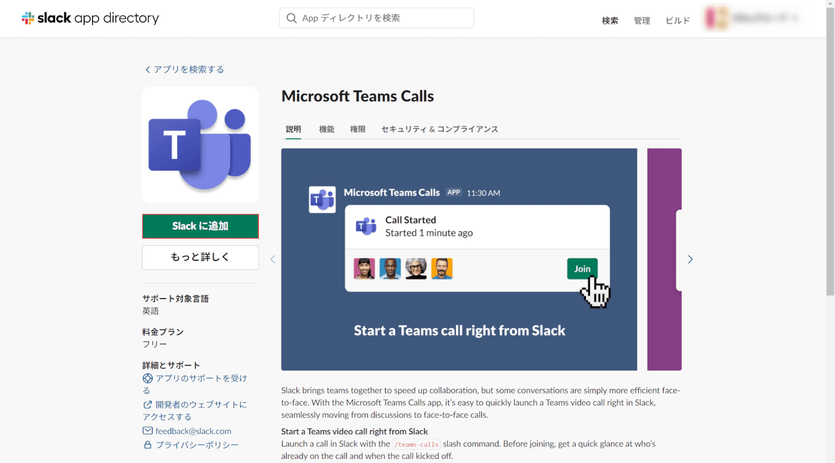Click Teams icon in Call Started card
The width and height of the screenshot is (835, 463).
coord(366,226)
